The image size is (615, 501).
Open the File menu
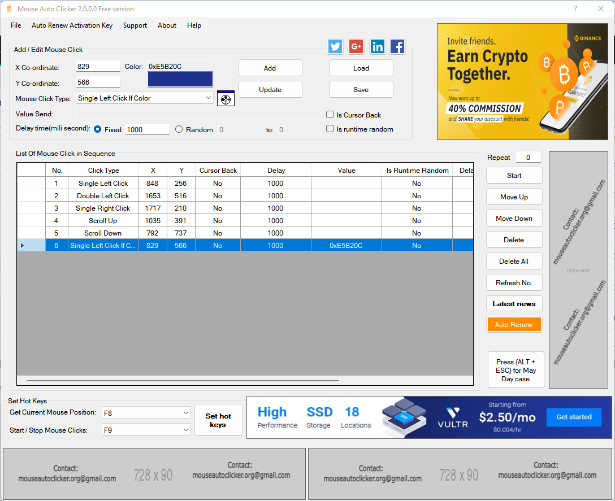[x=16, y=25]
